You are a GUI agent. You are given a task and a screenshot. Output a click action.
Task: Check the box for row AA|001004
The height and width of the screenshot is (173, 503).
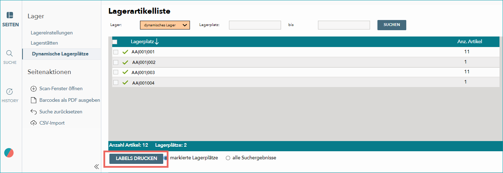(x=116, y=82)
